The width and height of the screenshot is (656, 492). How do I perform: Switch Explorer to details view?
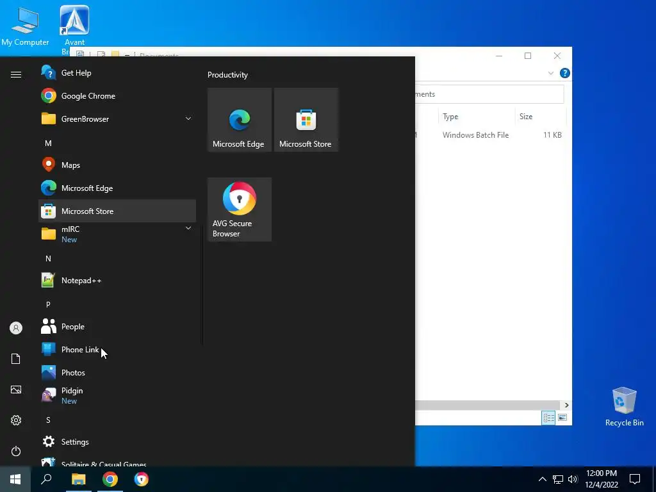coord(548,418)
